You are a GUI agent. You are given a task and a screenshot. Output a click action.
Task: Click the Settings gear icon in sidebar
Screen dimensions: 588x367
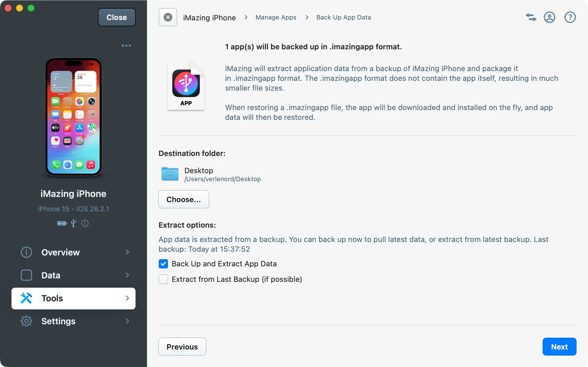click(x=26, y=321)
